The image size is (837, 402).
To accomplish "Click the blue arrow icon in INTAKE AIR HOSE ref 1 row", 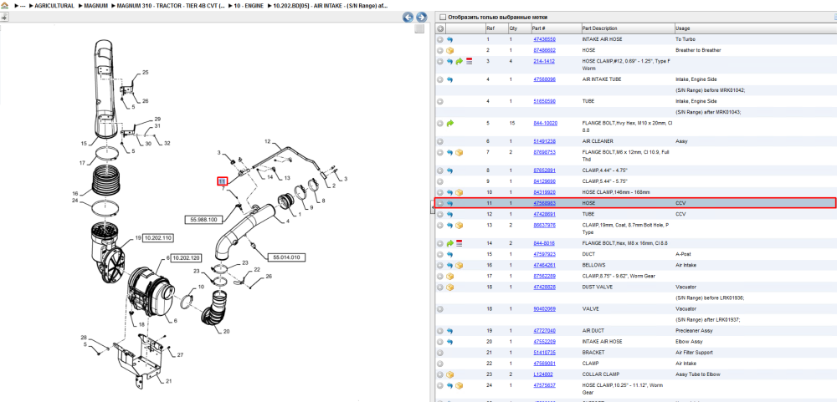I will pos(449,39).
